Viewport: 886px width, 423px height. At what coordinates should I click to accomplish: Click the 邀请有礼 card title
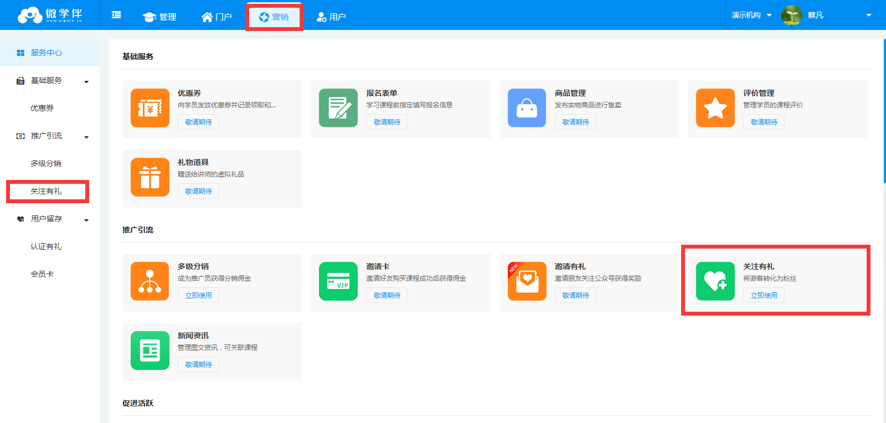[570, 266]
